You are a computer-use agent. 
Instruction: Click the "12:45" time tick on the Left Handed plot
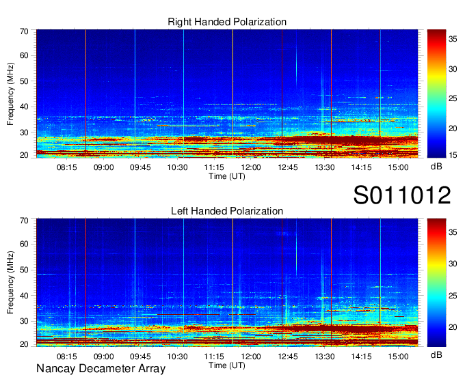pyautogui.click(x=288, y=357)
